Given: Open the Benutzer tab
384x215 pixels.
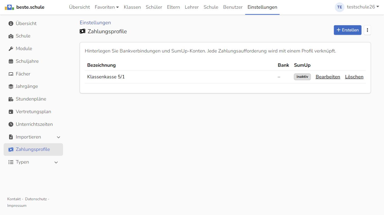Looking at the screenshot, I should tap(233, 7).
